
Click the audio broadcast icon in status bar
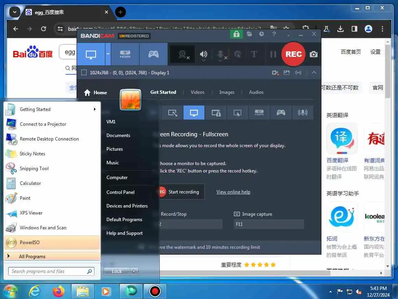[298, 73]
